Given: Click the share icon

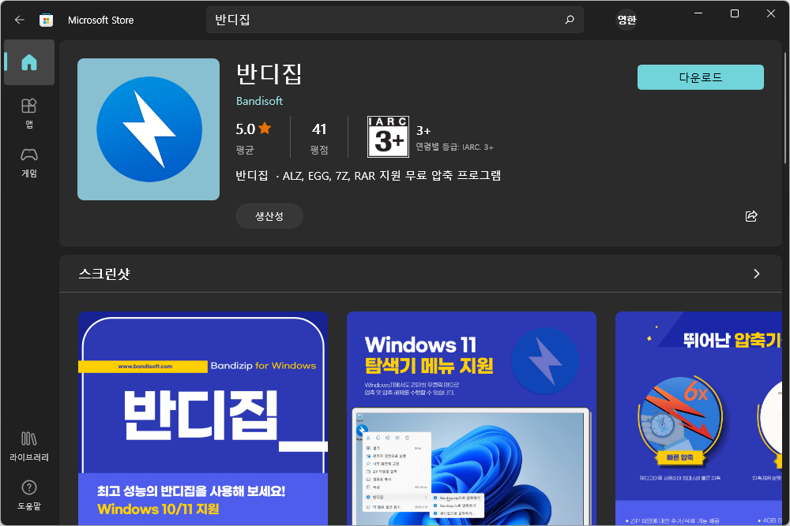Looking at the screenshot, I should [751, 216].
